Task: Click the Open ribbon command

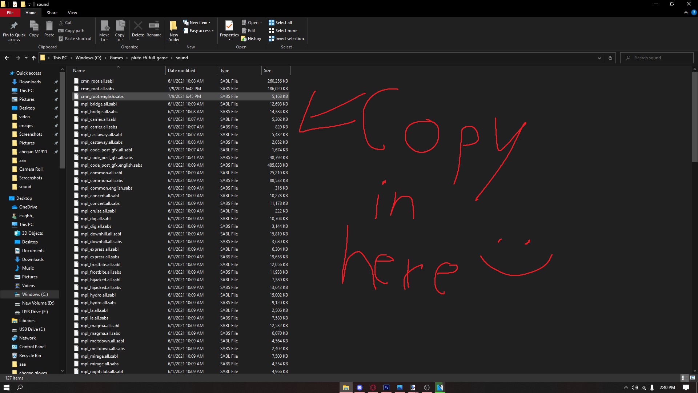Action: (x=252, y=23)
